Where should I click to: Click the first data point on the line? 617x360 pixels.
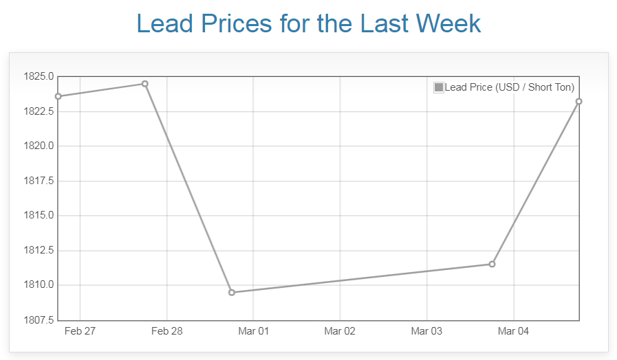(58, 96)
